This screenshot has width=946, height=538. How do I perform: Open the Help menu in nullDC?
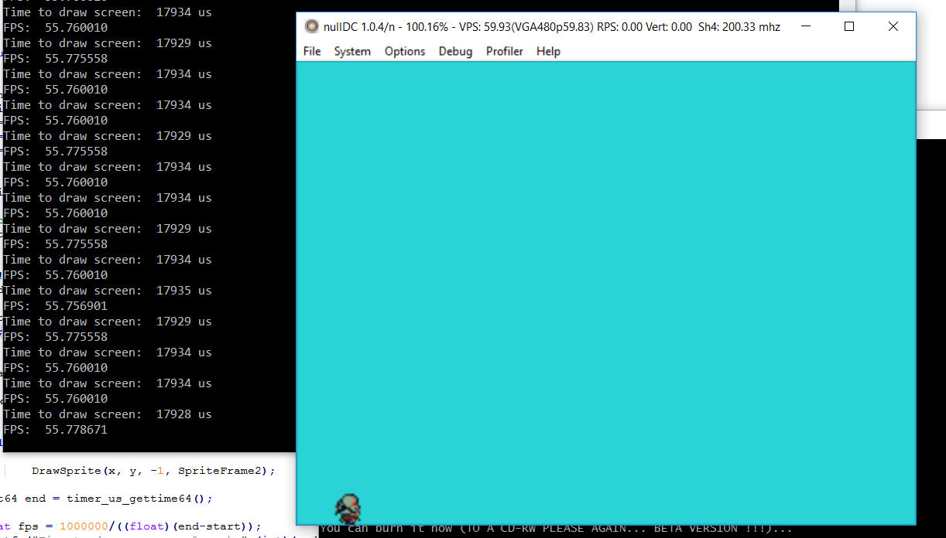click(548, 51)
